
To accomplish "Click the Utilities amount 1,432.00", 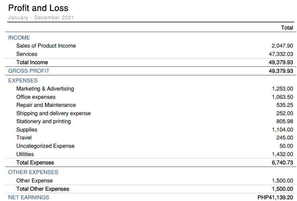I will click(x=282, y=154).
